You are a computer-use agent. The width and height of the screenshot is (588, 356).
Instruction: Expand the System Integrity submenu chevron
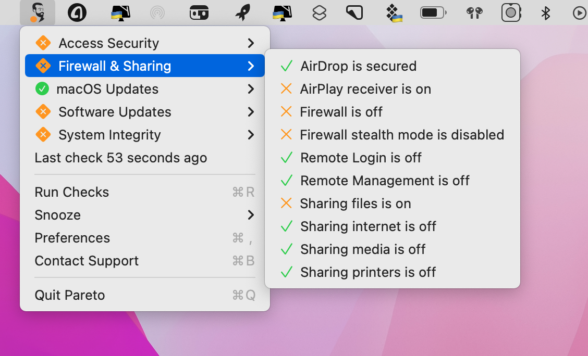(251, 134)
